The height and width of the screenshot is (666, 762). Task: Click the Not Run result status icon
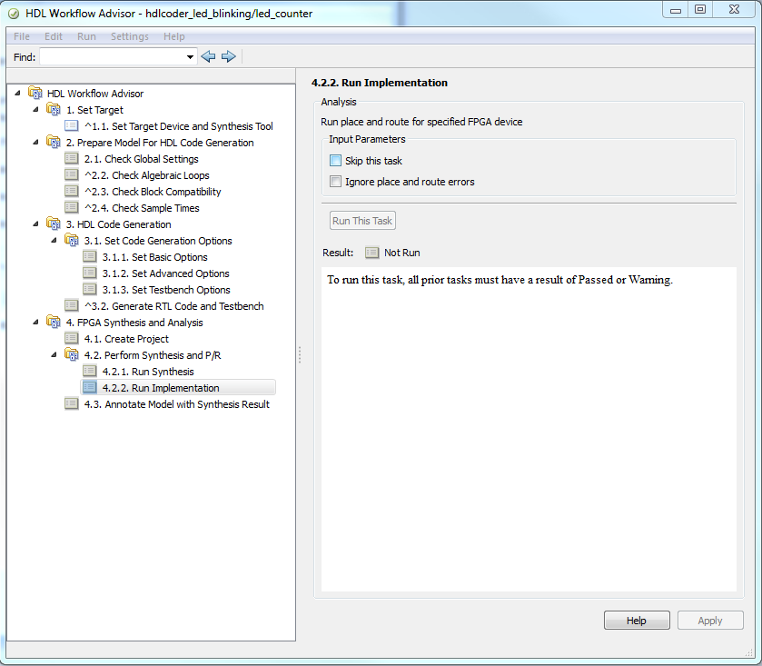[x=371, y=253]
